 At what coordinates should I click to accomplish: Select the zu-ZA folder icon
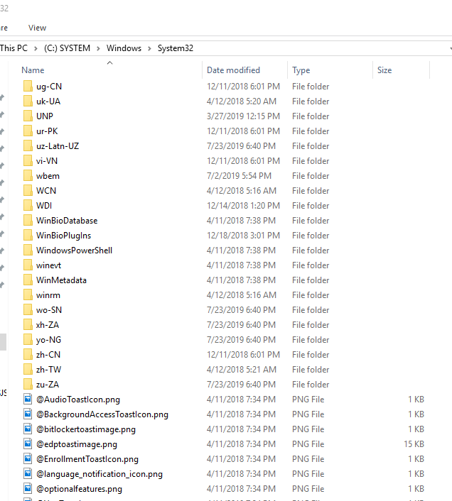coord(28,385)
